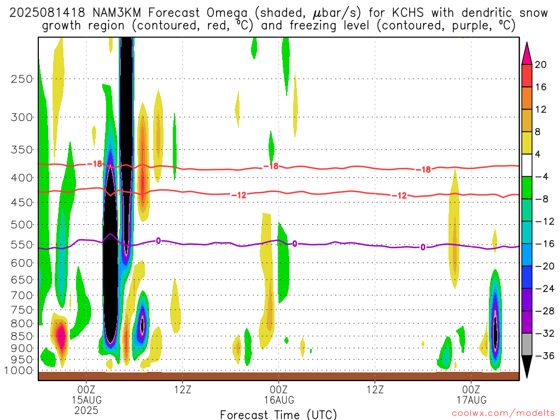
Task: Click the 350 pressure level label
Action: pos(22,150)
